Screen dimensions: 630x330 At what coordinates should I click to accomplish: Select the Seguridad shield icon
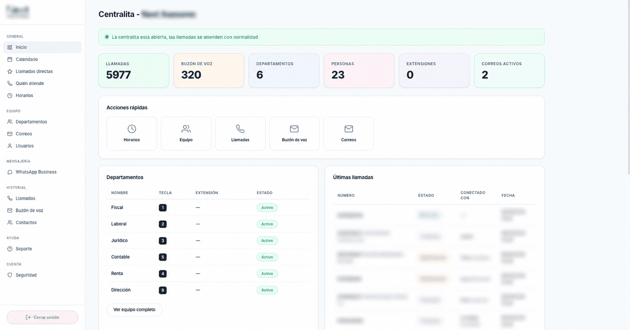10,275
